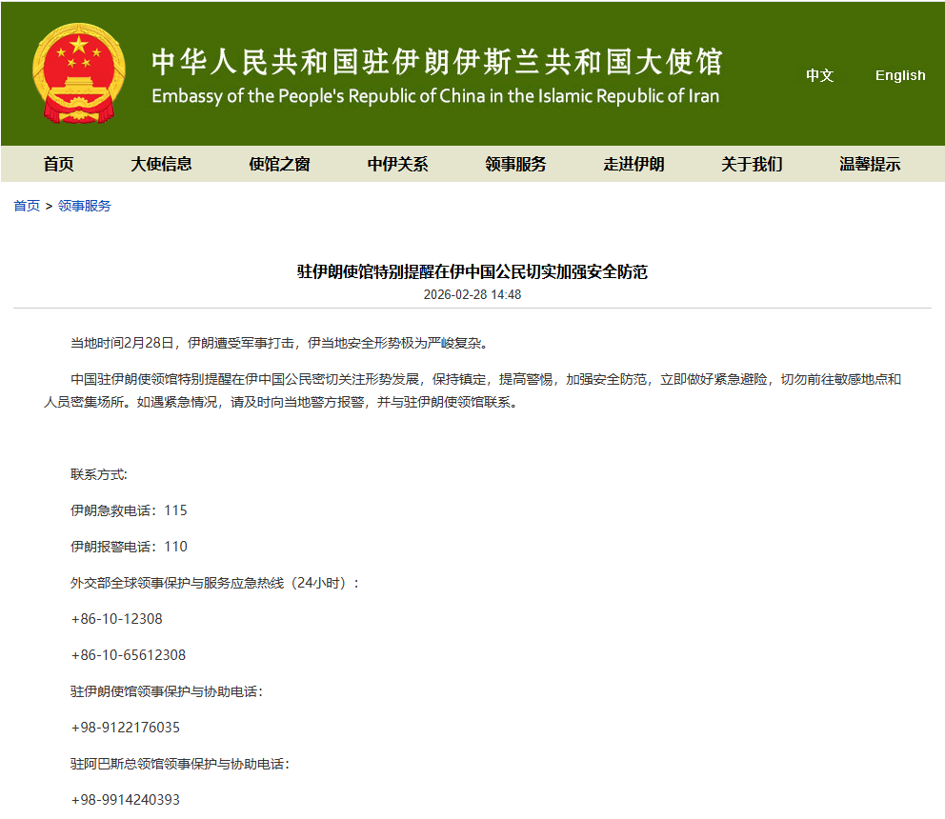Image resolution: width=945 pixels, height=819 pixels.
Task: Open the 首页 navigation menu item
Action: [58, 164]
